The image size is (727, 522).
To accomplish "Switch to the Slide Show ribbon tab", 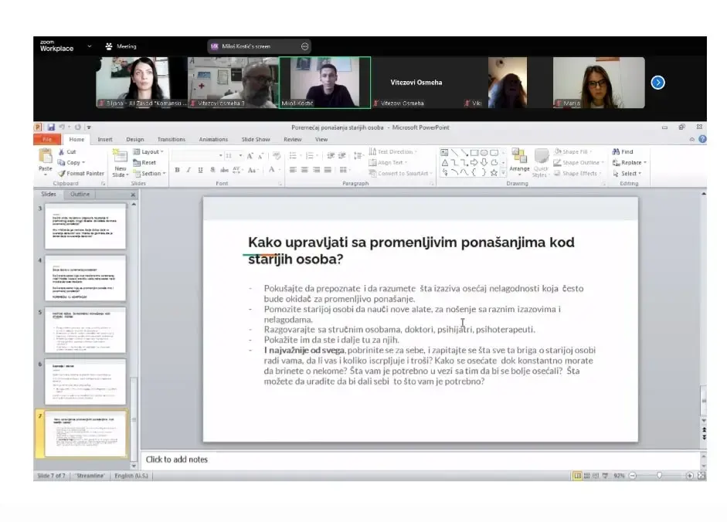I will click(256, 139).
